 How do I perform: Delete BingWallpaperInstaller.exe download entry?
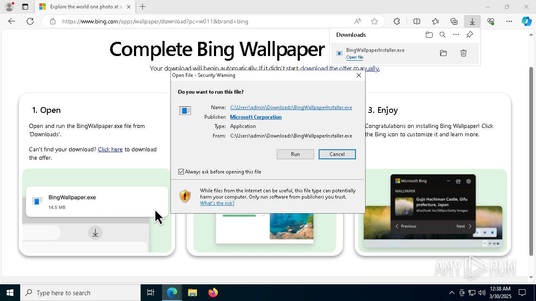coord(464,53)
